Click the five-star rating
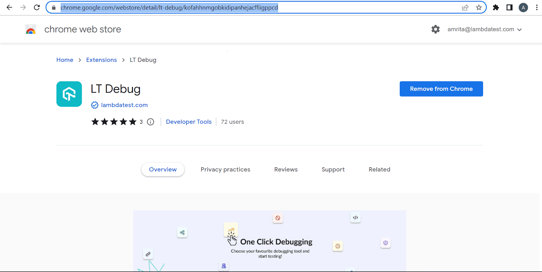This screenshot has width=542, height=272. 114,122
